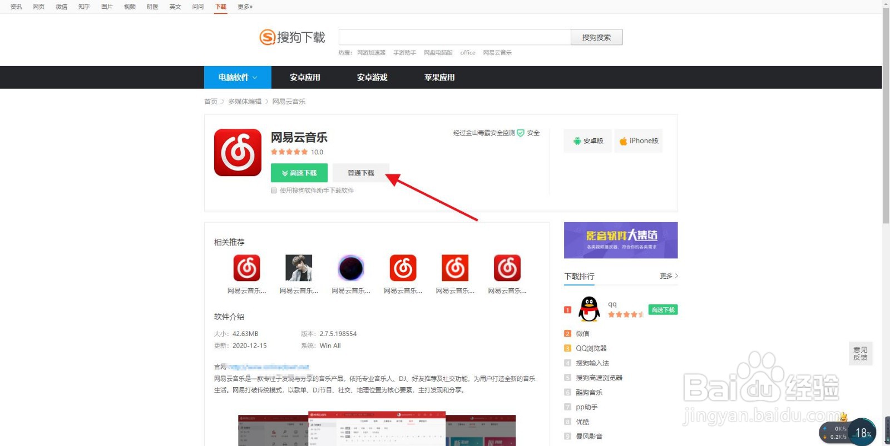Open 微信 in the download ranking
The image size is (890, 446).
[582, 334]
